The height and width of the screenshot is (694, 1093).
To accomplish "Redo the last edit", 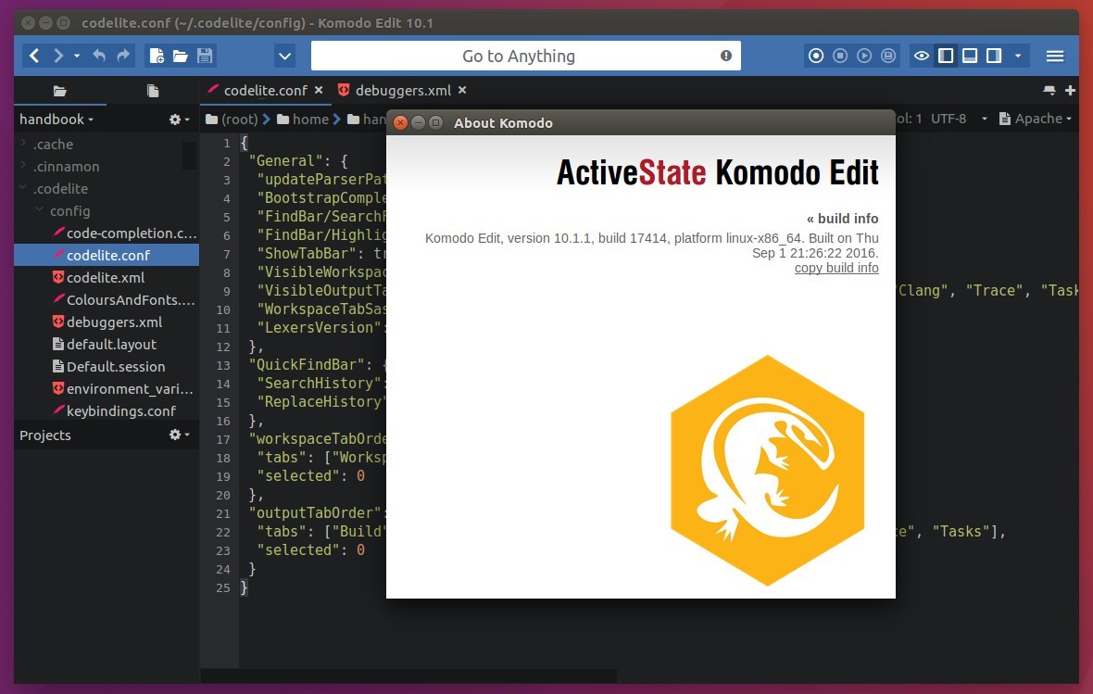I will click(122, 56).
